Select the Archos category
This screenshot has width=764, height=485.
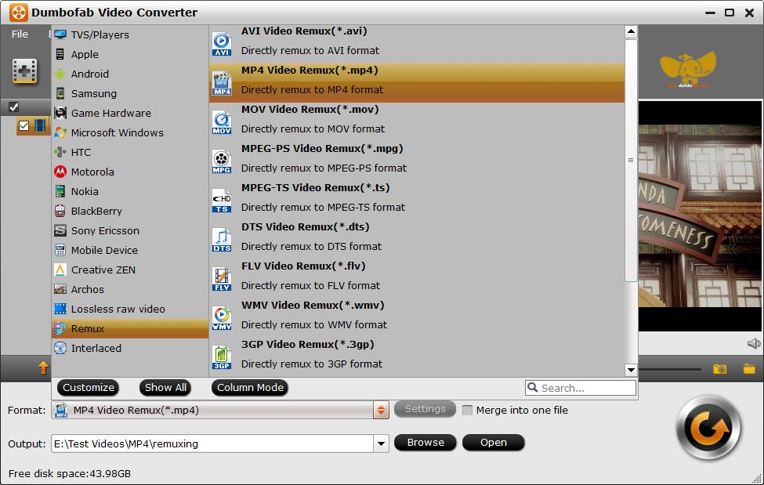(130, 290)
